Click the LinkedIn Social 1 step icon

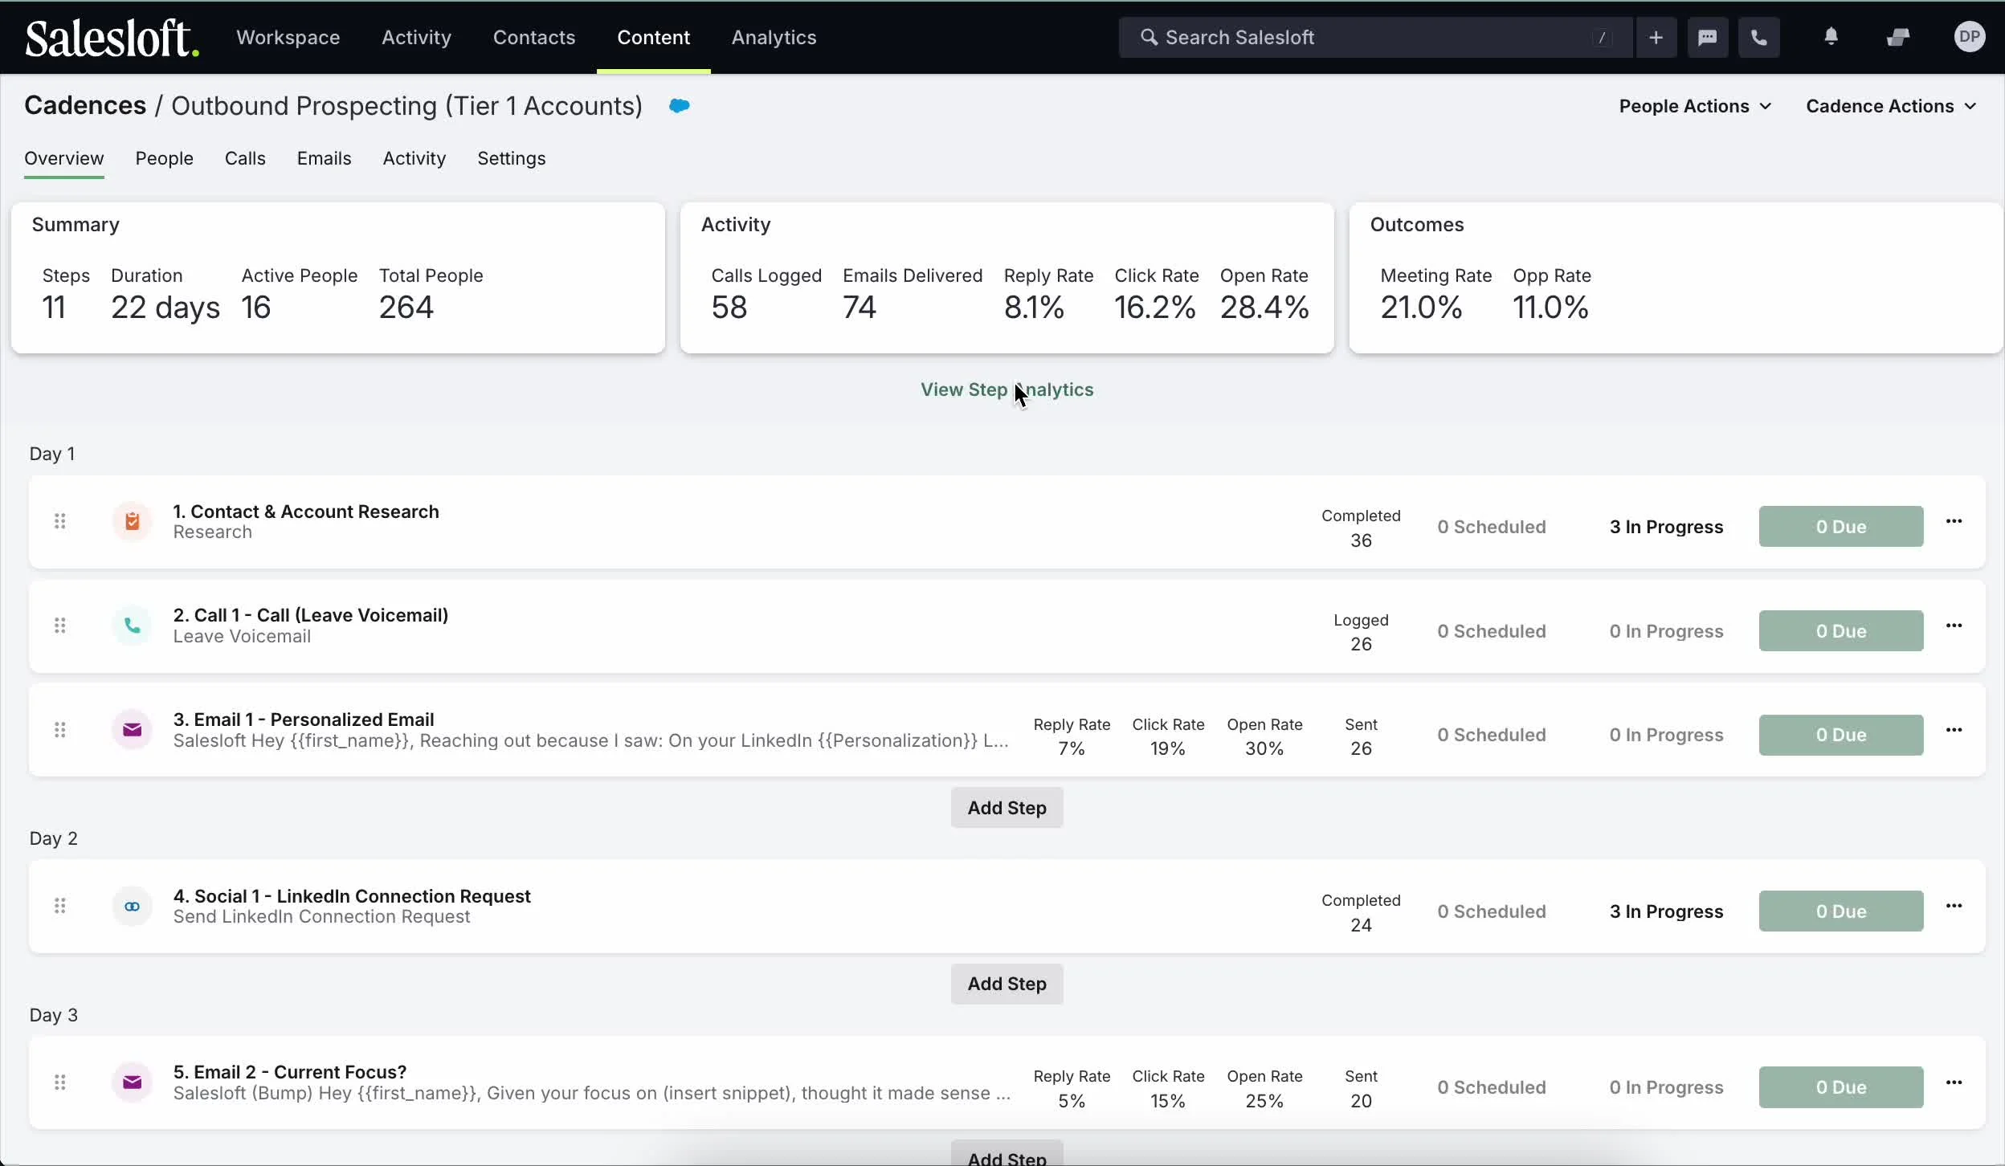pos(133,907)
